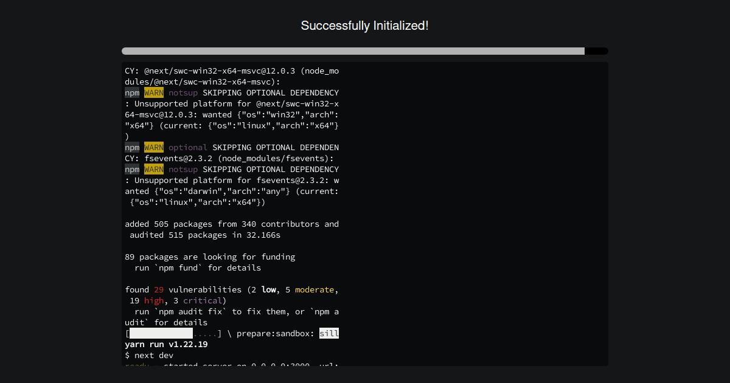Click the "89 packages are looking for funding" line
This screenshot has width=730, height=383.
click(210, 257)
